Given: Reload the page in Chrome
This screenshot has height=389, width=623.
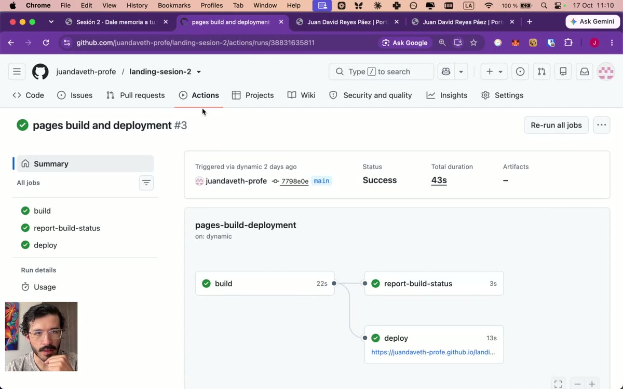Looking at the screenshot, I should coord(46,43).
